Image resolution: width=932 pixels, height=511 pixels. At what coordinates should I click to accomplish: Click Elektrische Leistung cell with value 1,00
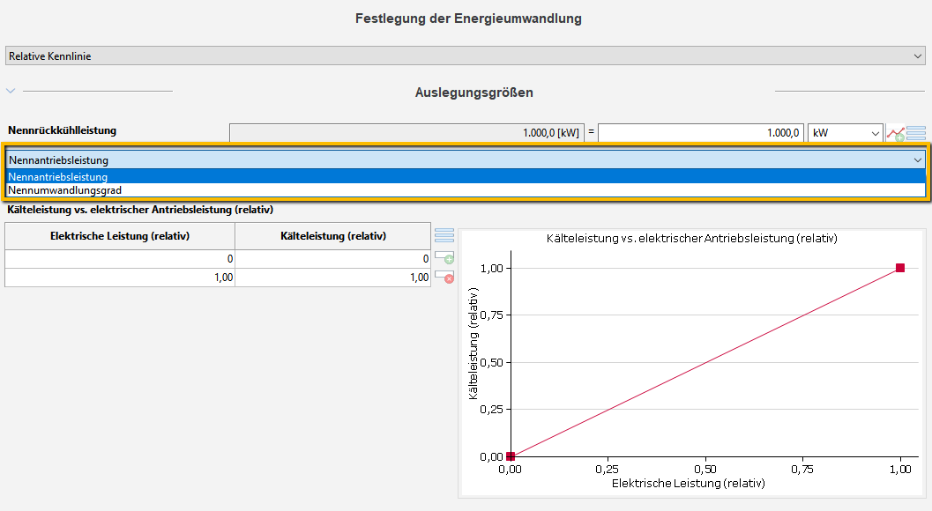[120, 278]
